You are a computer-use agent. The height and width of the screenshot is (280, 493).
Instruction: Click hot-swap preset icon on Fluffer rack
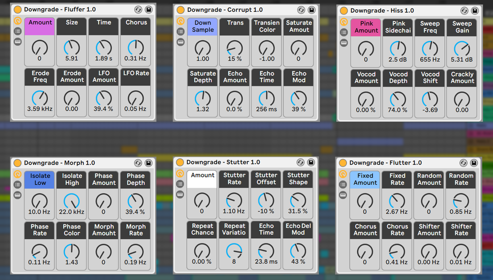tap(138, 10)
